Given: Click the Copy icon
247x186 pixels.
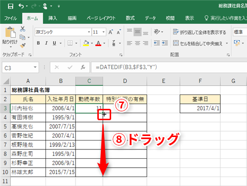Looking at the screenshot, I should pyautogui.click(x=22, y=37).
